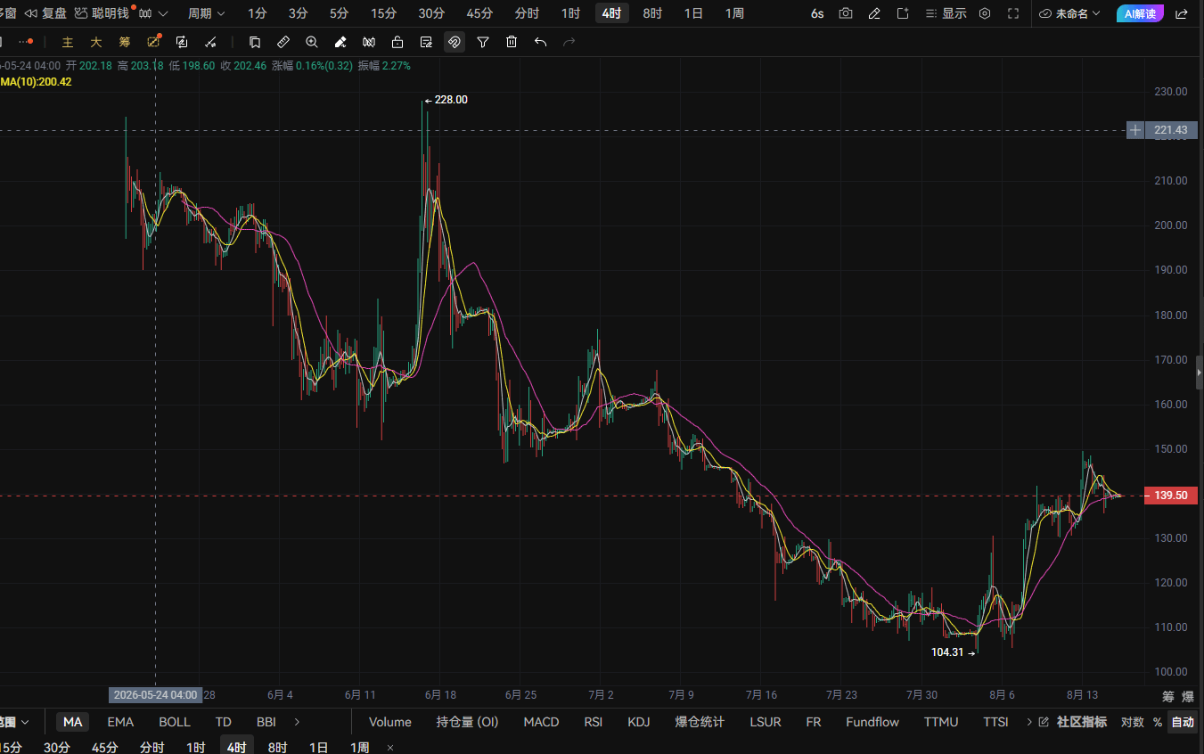This screenshot has height=754, width=1204.
Task: Select the brush highlighter tool
Action: pyautogui.click(x=340, y=42)
